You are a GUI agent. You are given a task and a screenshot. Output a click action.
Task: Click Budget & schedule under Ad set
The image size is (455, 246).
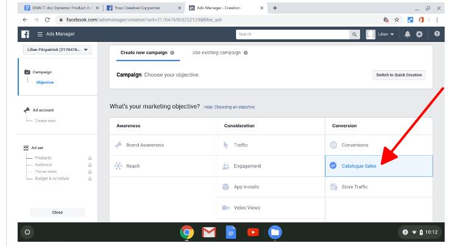[52, 178]
